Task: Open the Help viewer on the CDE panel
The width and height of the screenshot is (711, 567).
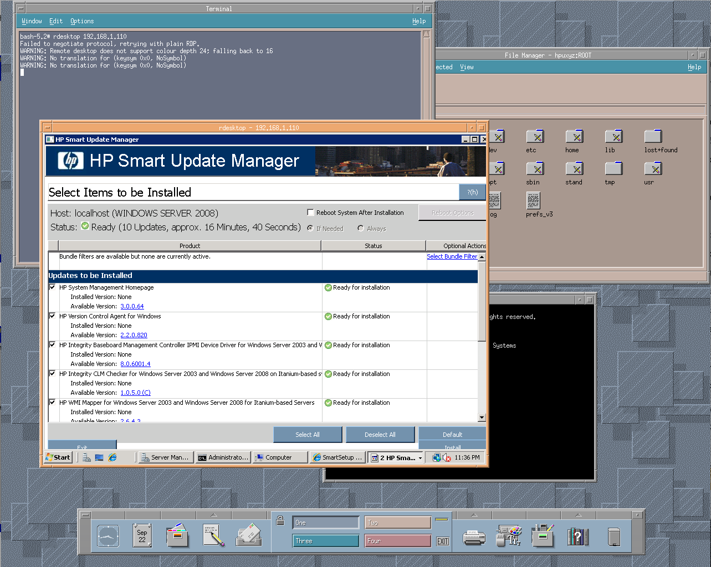Action: click(x=579, y=536)
